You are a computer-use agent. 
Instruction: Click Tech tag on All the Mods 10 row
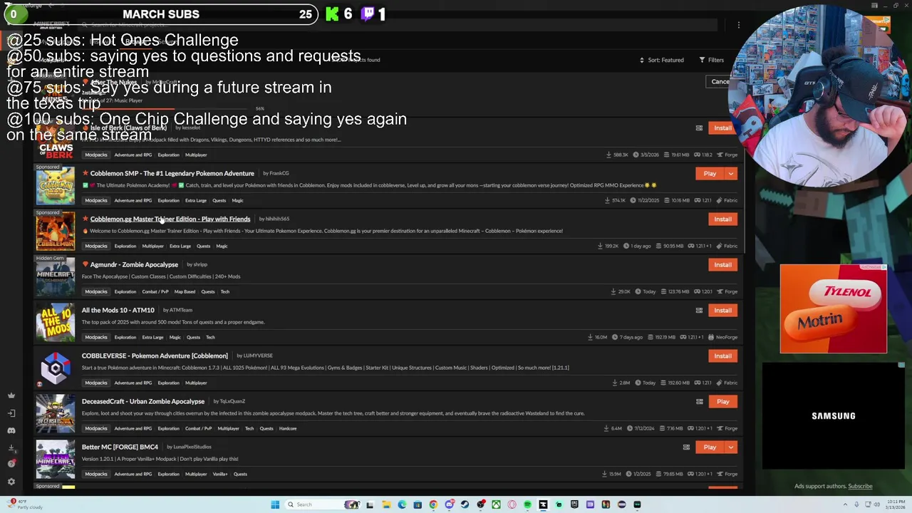(210, 338)
